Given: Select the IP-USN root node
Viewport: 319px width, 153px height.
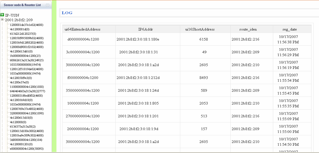Looking at the screenshot, I should coord(12,15).
